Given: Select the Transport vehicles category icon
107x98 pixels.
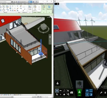Looking at the screenshot, I should (61, 91).
